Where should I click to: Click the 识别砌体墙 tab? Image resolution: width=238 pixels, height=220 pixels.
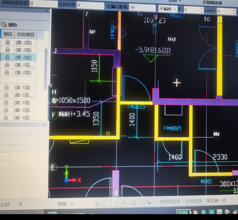click(x=212, y=3)
